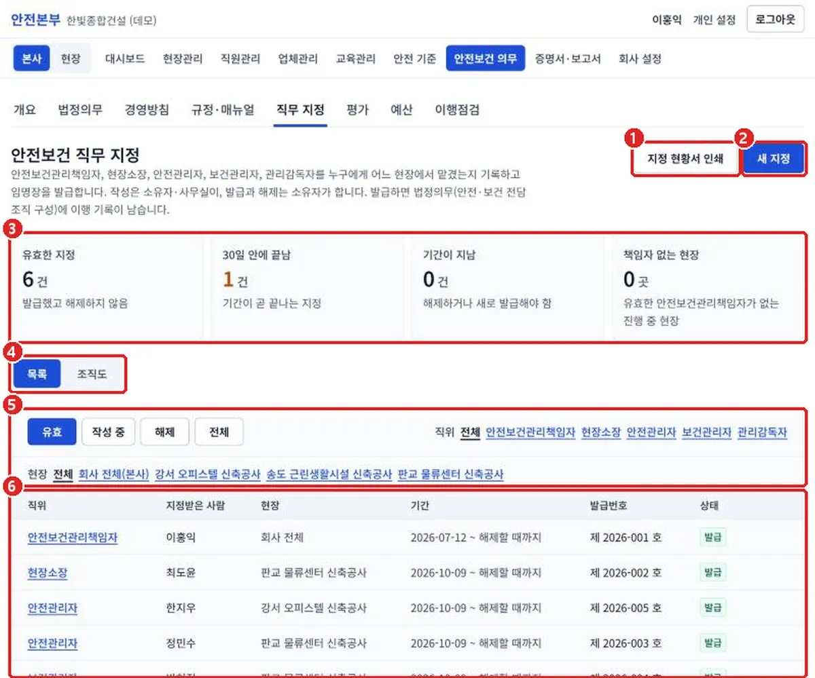Click 발급 status badge for 이홍익
This screenshot has height=678, width=815.
pos(713,537)
